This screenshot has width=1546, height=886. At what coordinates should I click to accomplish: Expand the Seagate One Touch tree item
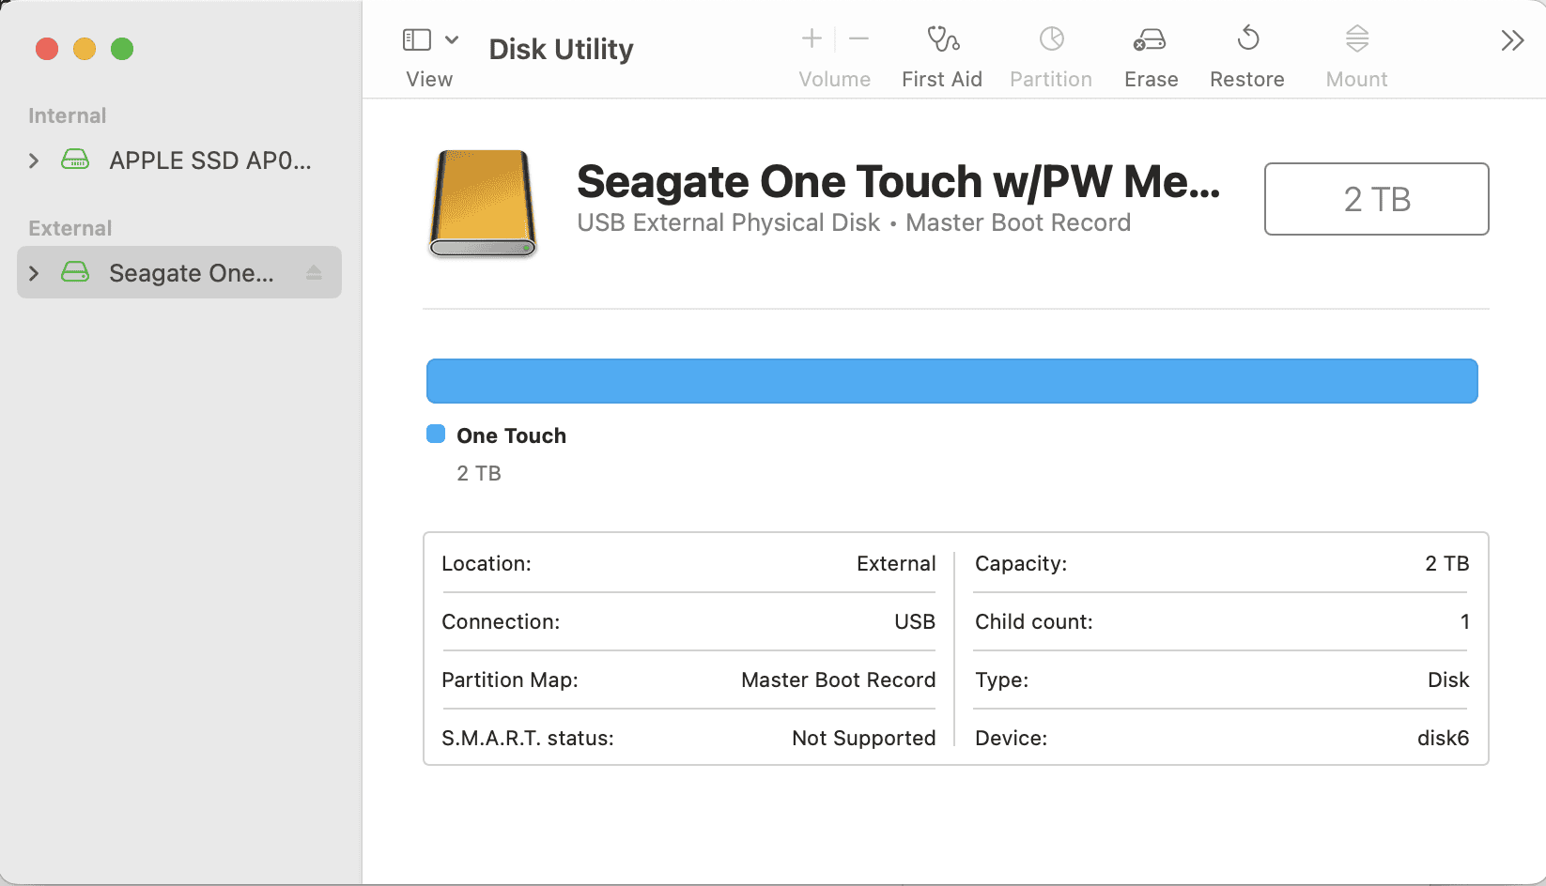tap(33, 272)
